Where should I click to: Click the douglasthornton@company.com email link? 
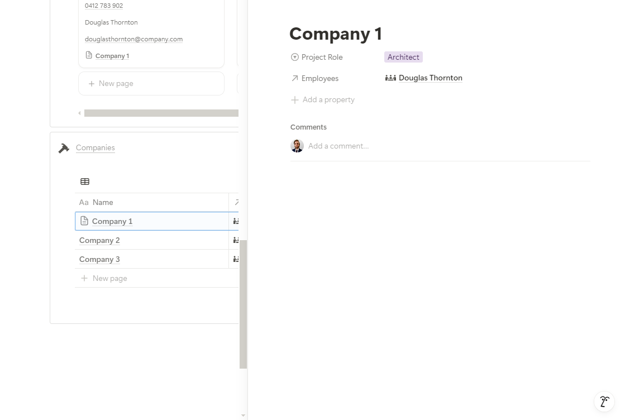coord(133,39)
